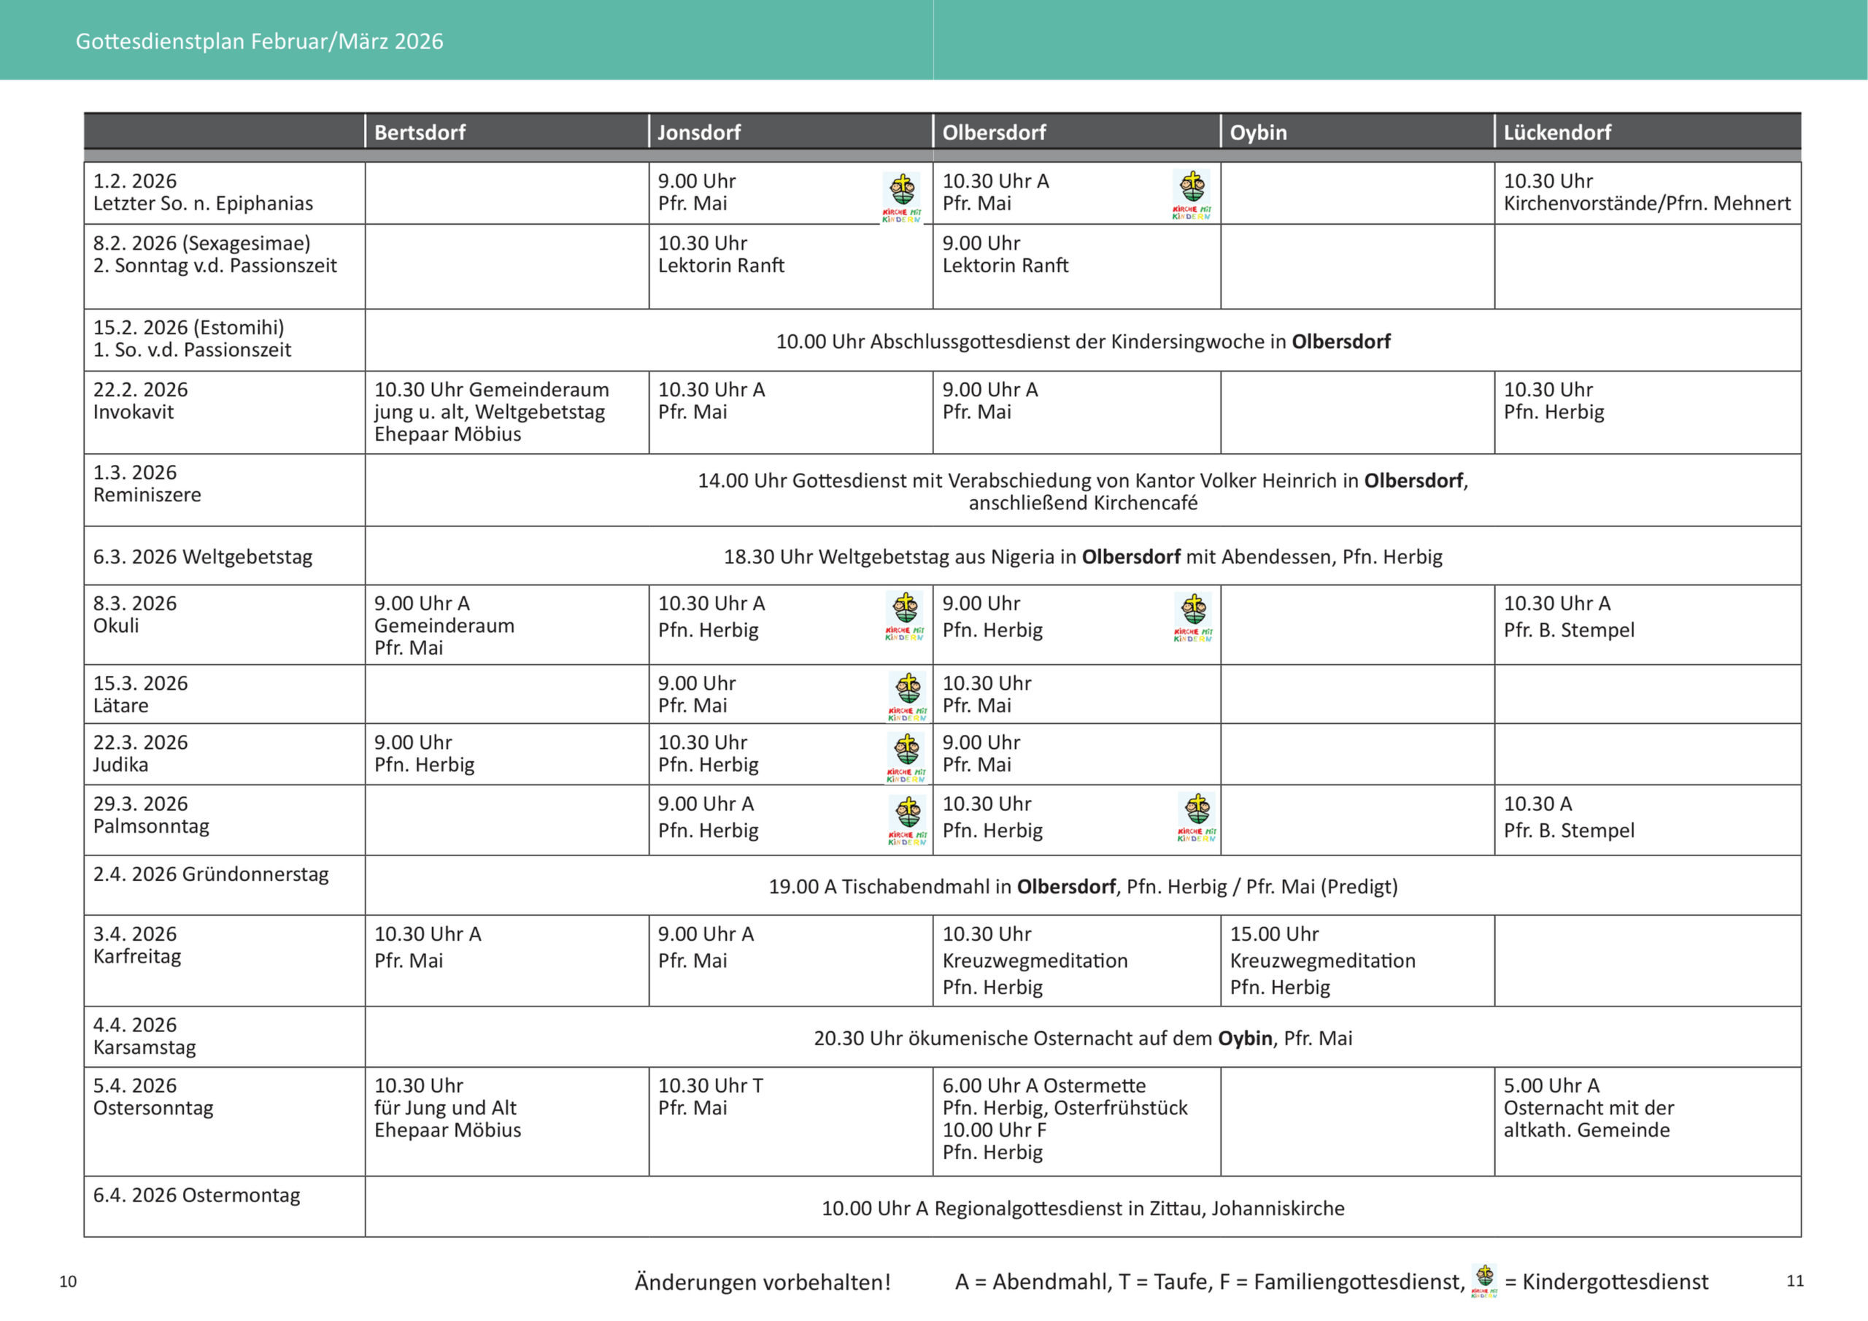Click Kindergottesdienst icon in Olbersdorf Palmsonntag cell
The image size is (1868, 1321).
(1197, 817)
